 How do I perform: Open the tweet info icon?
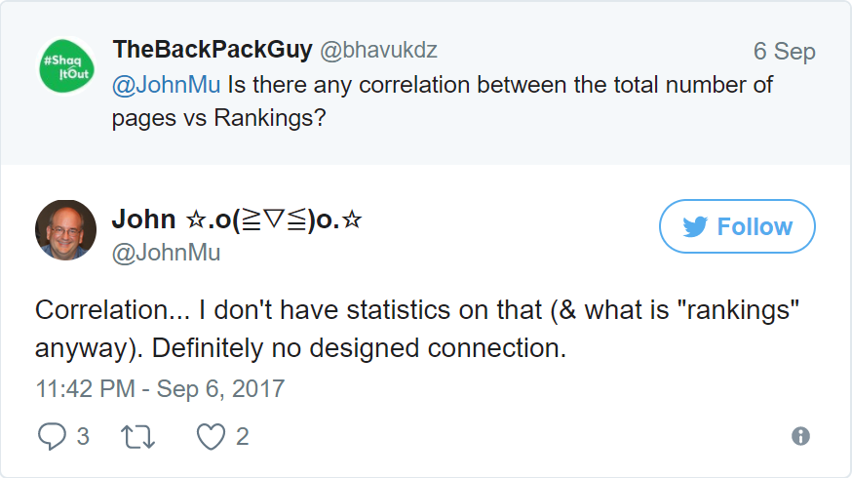click(801, 436)
